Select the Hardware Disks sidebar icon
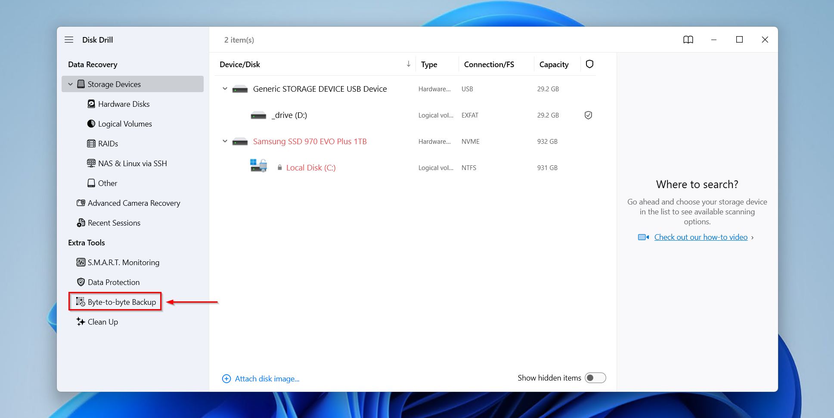 coord(91,104)
